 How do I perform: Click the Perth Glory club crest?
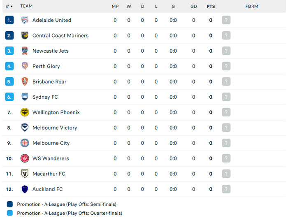pos(25,66)
